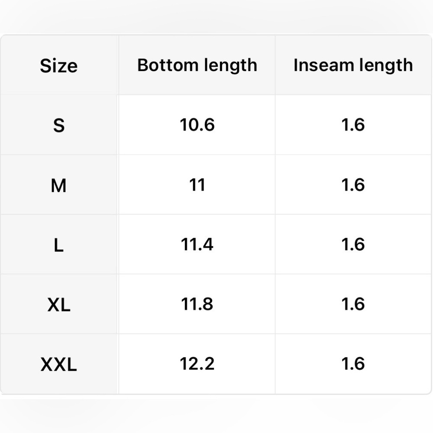Select the L size row label
Viewport: 433px width, 433px height.
(59, 245)
